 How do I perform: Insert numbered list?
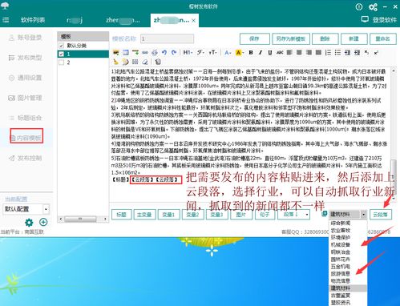pyautogui.click(x=328, y=53)
